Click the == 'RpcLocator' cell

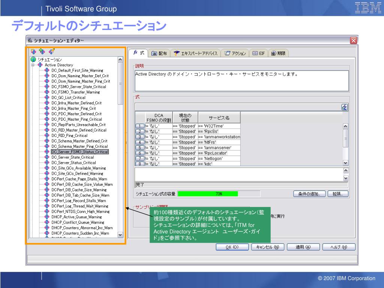[x=219, y=153]
